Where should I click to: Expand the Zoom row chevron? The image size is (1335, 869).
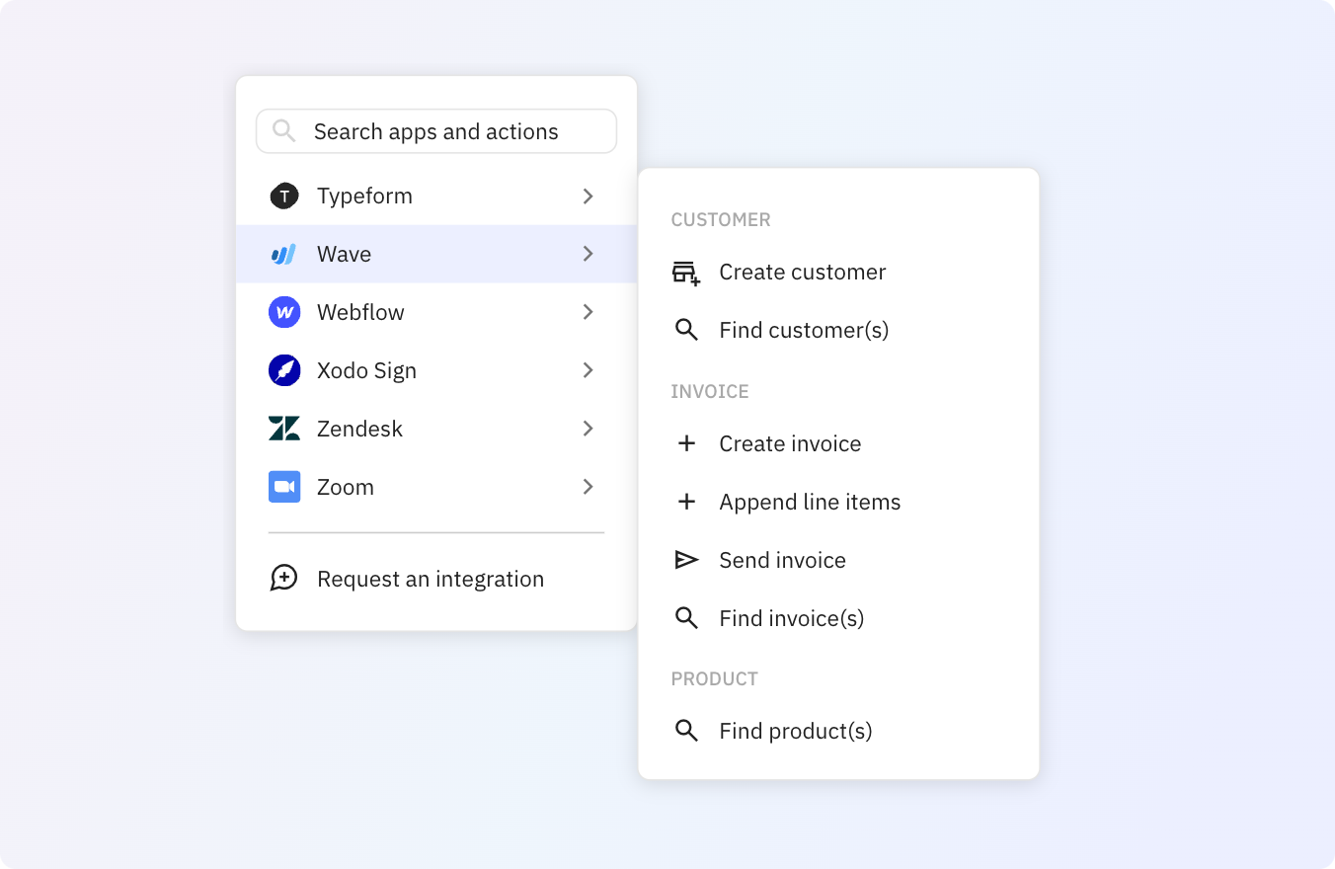(x=588, y=487)
